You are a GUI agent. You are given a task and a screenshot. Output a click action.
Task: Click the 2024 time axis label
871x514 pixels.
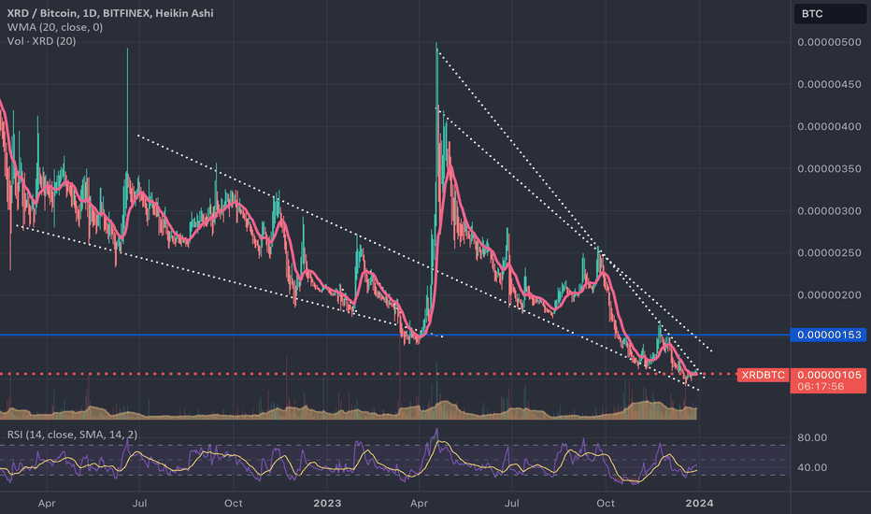699,504
